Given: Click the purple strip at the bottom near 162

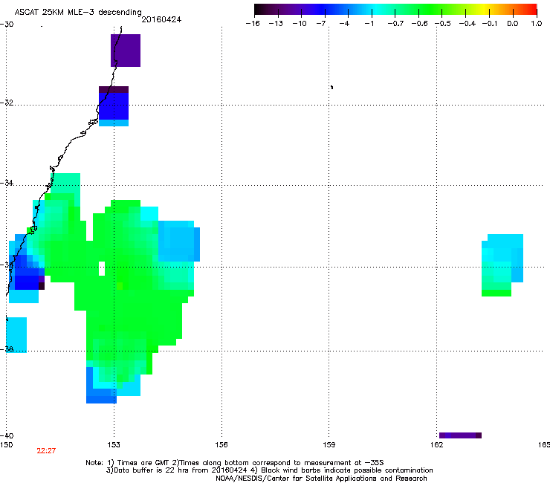Looking at the screenshot, I should [460, 435].
